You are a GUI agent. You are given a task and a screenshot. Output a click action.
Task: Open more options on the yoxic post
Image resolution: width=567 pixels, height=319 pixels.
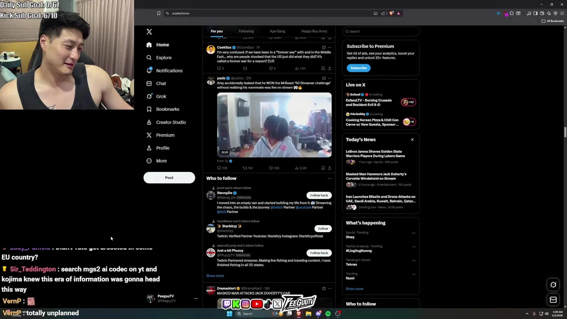(329, 78)
